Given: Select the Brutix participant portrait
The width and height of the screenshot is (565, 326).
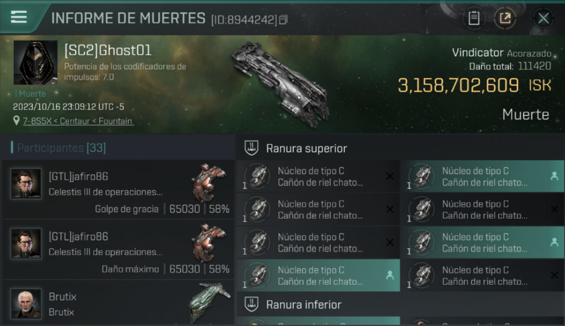Looking at the screenshot, I should coord(26,303).
